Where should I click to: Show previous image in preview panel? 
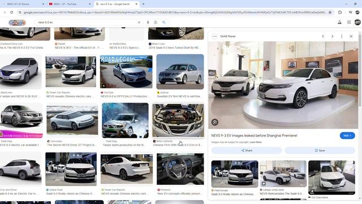(323, 36)
